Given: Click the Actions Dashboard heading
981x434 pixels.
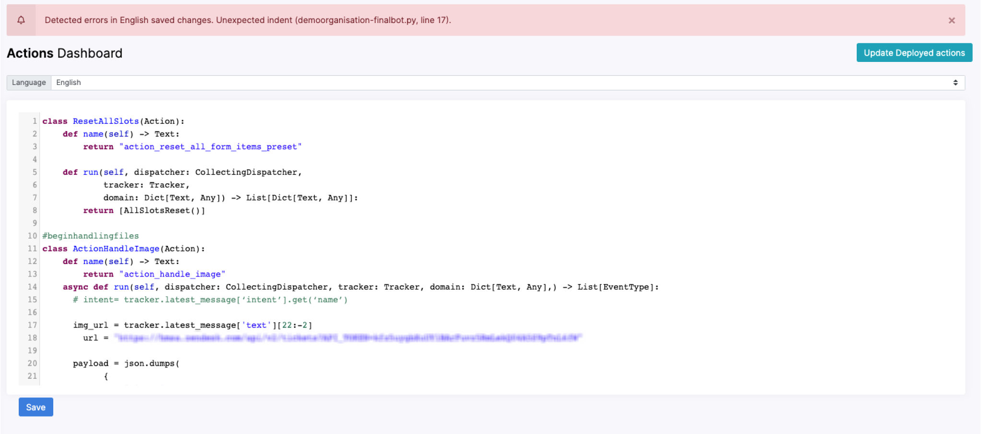Looking at the screenshot, I should point(64,53).
